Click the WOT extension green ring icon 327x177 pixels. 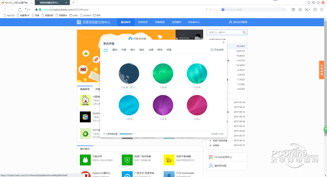pyautogui.click(x=85, y=134)
